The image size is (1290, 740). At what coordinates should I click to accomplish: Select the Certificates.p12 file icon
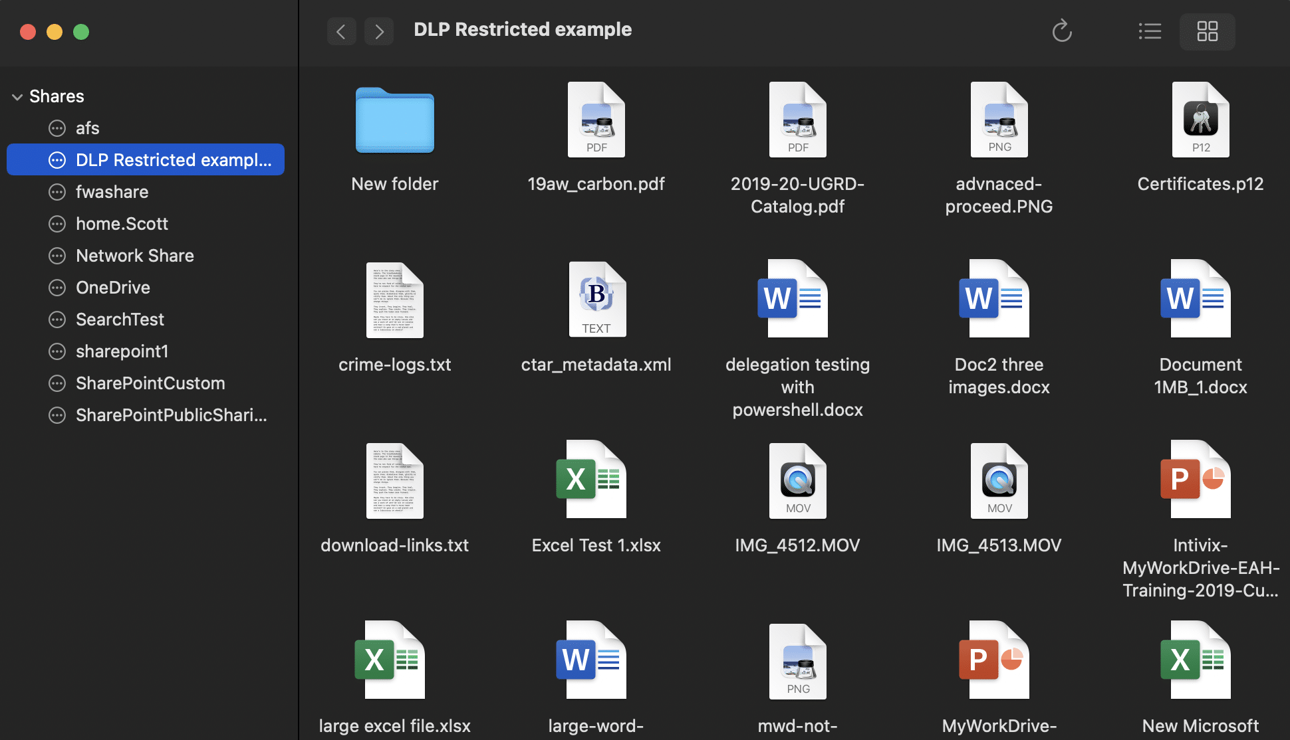pyautogui.click(x=1200, y=120)
